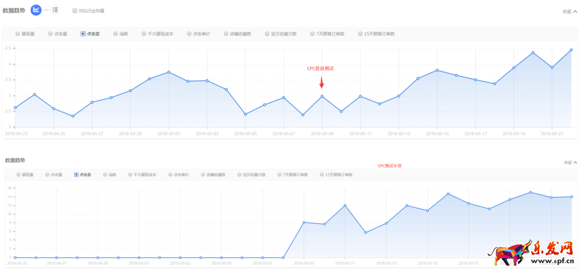This screenshot has width=579, height=271.
Task: Click data point under CPC投放测试 arrow
Action: [322, 96]
